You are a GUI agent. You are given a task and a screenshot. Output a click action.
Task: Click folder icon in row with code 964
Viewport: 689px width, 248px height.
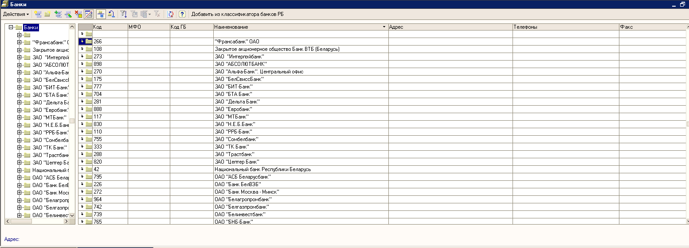89,199
